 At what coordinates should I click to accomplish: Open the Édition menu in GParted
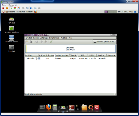pos(36,38)
